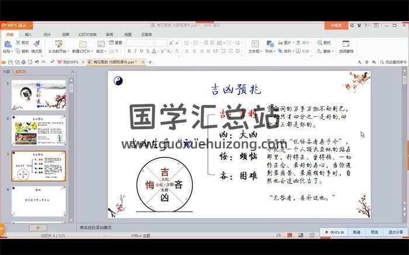Switch to the 设计 (Design) ribbon tab

tap(47, 34)
